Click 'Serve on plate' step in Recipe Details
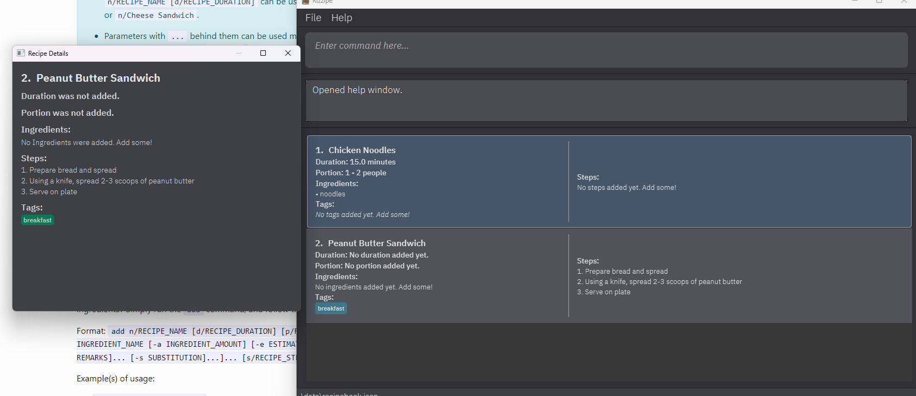916x396 pixels. [x=49, y=192]
